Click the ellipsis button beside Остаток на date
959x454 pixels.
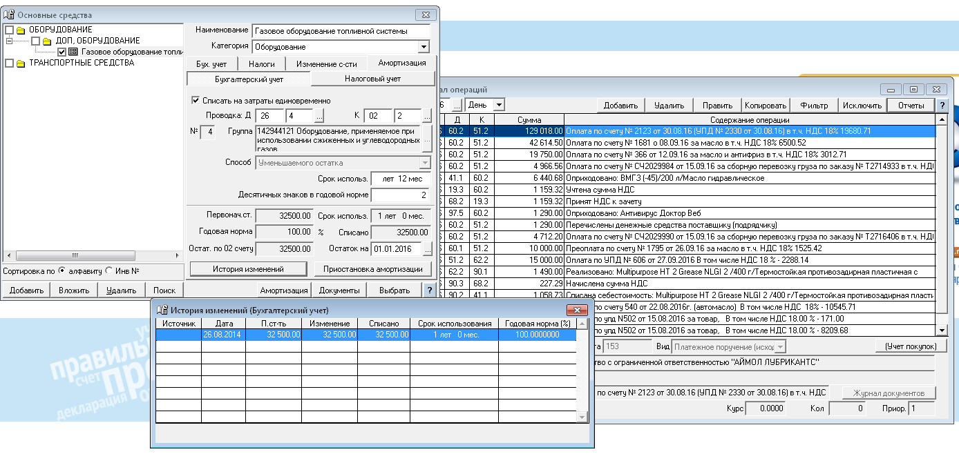(427, 249)
